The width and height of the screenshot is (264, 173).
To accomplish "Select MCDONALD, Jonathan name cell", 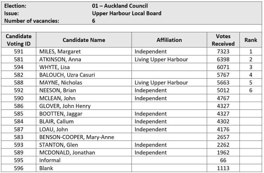I will point(67,152).
